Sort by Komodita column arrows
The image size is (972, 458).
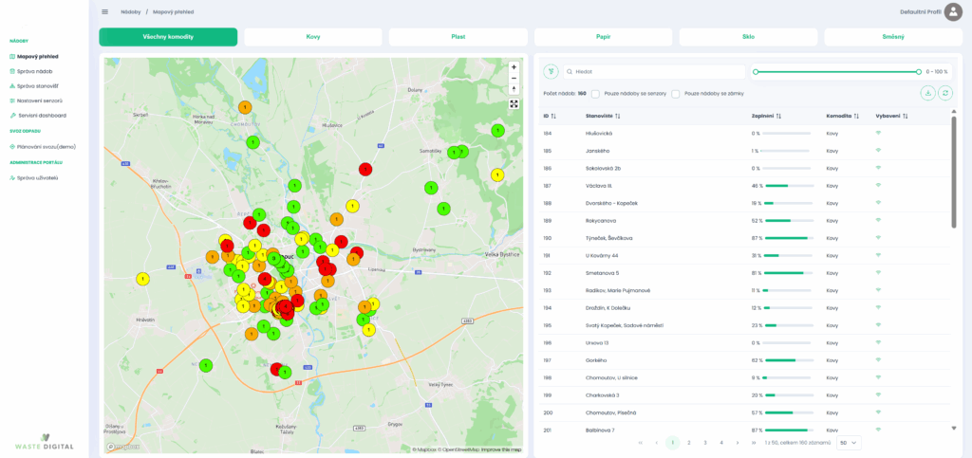coord(856,116)
